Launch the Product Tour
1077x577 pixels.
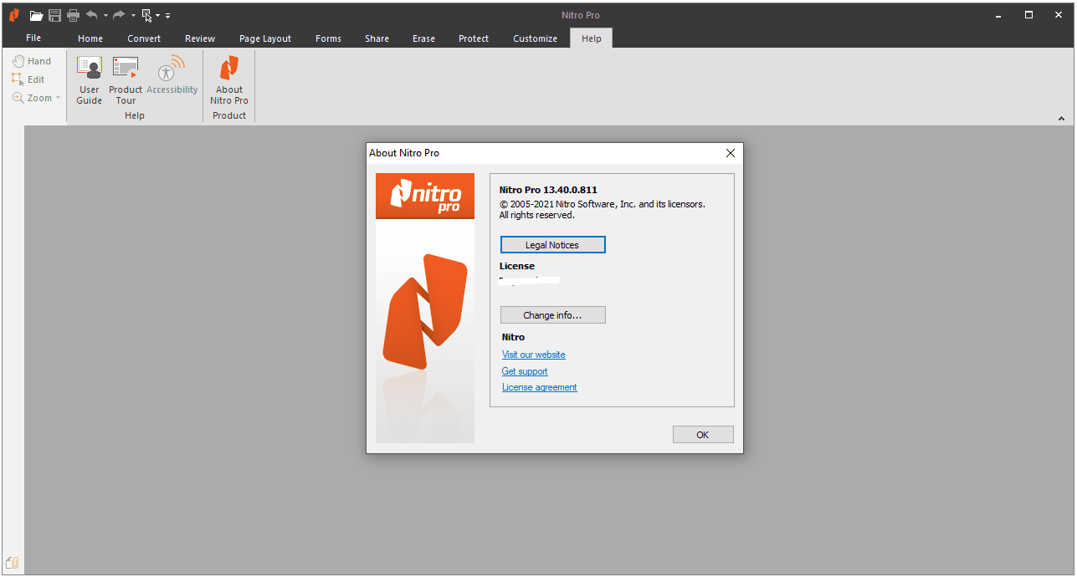click(x=126, y=80)
